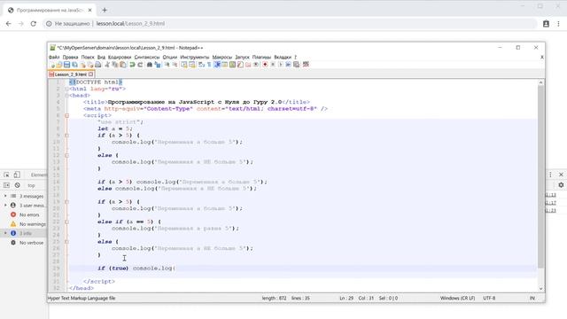567x319 pixels.
Task: Toggle INS overwrite mode in status bar
Action: point(532,298)
